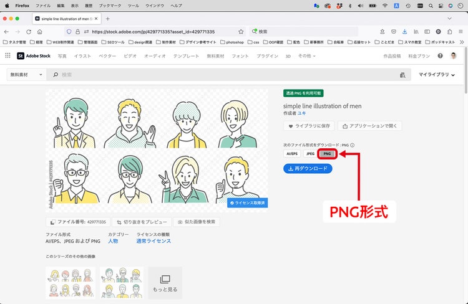Open the Firefox downloads arrow icon
The width and height of the screenshot is (468, 304).
405,32
